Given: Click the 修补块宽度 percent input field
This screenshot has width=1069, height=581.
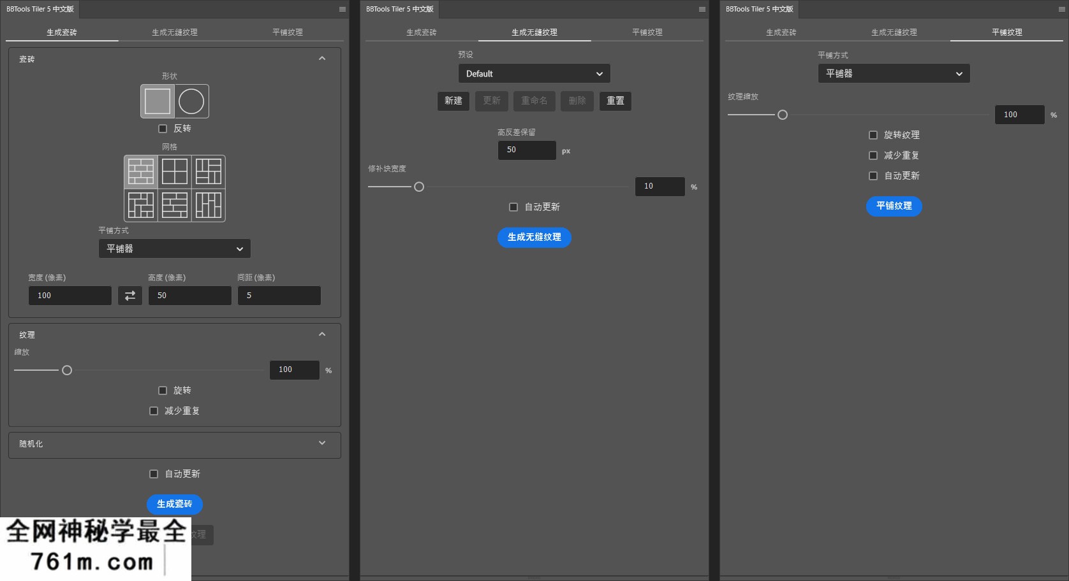Looking at the screenshot, I should [660, 187].
